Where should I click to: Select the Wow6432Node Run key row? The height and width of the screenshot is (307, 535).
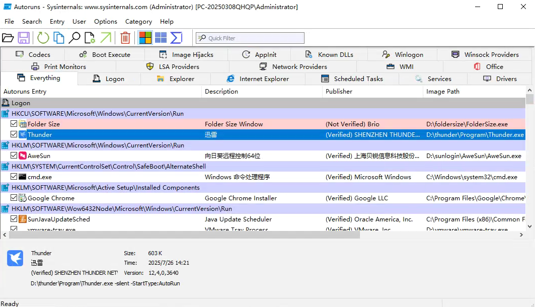263,209
